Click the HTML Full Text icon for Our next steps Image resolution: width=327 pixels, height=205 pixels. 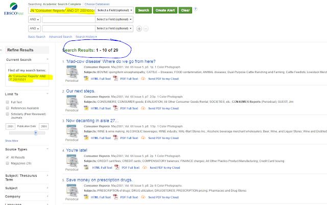click(x=86, y=108)
